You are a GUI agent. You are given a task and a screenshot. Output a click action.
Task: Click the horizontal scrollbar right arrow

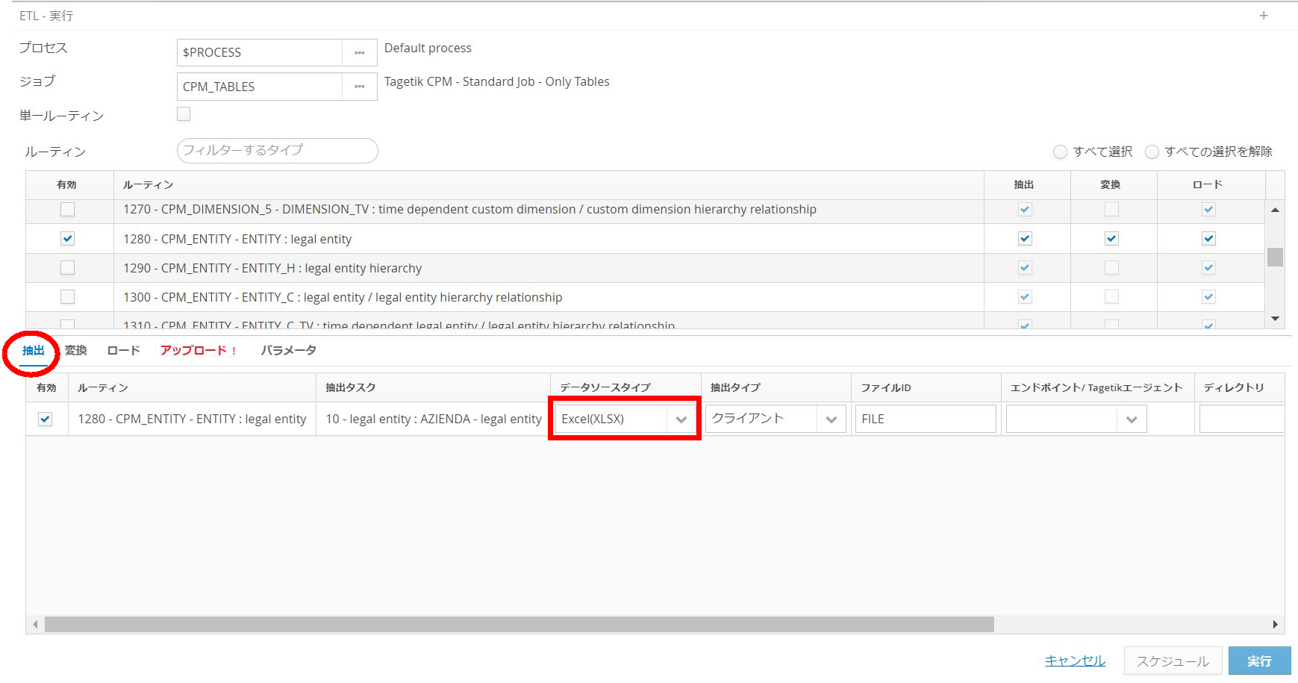[x=1275, y=624]
